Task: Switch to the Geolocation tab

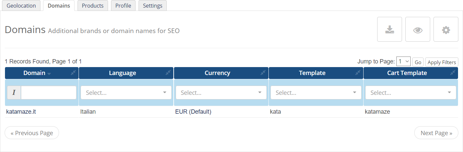Action: coord(21,6)
